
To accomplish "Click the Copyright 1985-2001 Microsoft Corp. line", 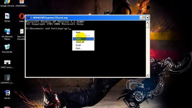I will click(55, 24).
